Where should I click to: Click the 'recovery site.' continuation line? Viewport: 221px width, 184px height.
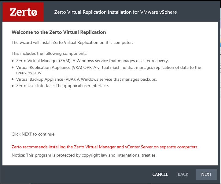pyautogui.click(x=29, y=73)
